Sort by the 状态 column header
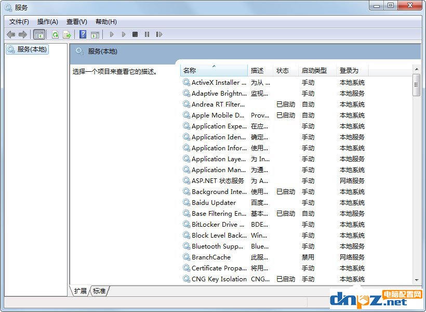Image resolution: width=426 pixels, height=312 pixels. pos(286,70)
